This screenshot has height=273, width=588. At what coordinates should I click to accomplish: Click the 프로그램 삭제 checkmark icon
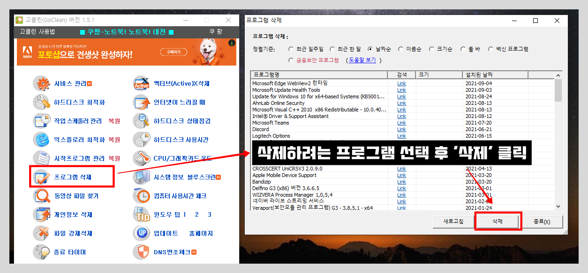click(41, 177)
